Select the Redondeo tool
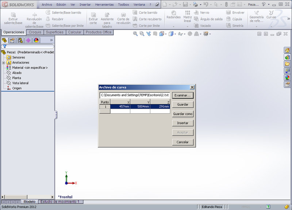The image size is (292, 210). click(174, 15)
